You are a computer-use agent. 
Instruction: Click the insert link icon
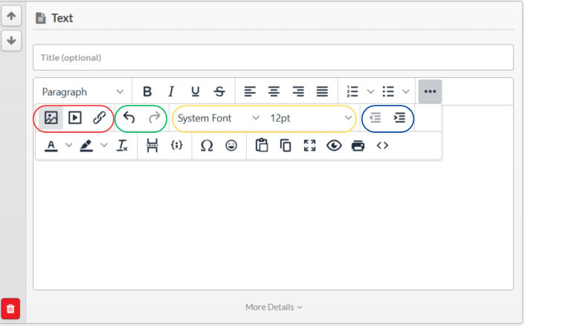(x=99, y=118)
